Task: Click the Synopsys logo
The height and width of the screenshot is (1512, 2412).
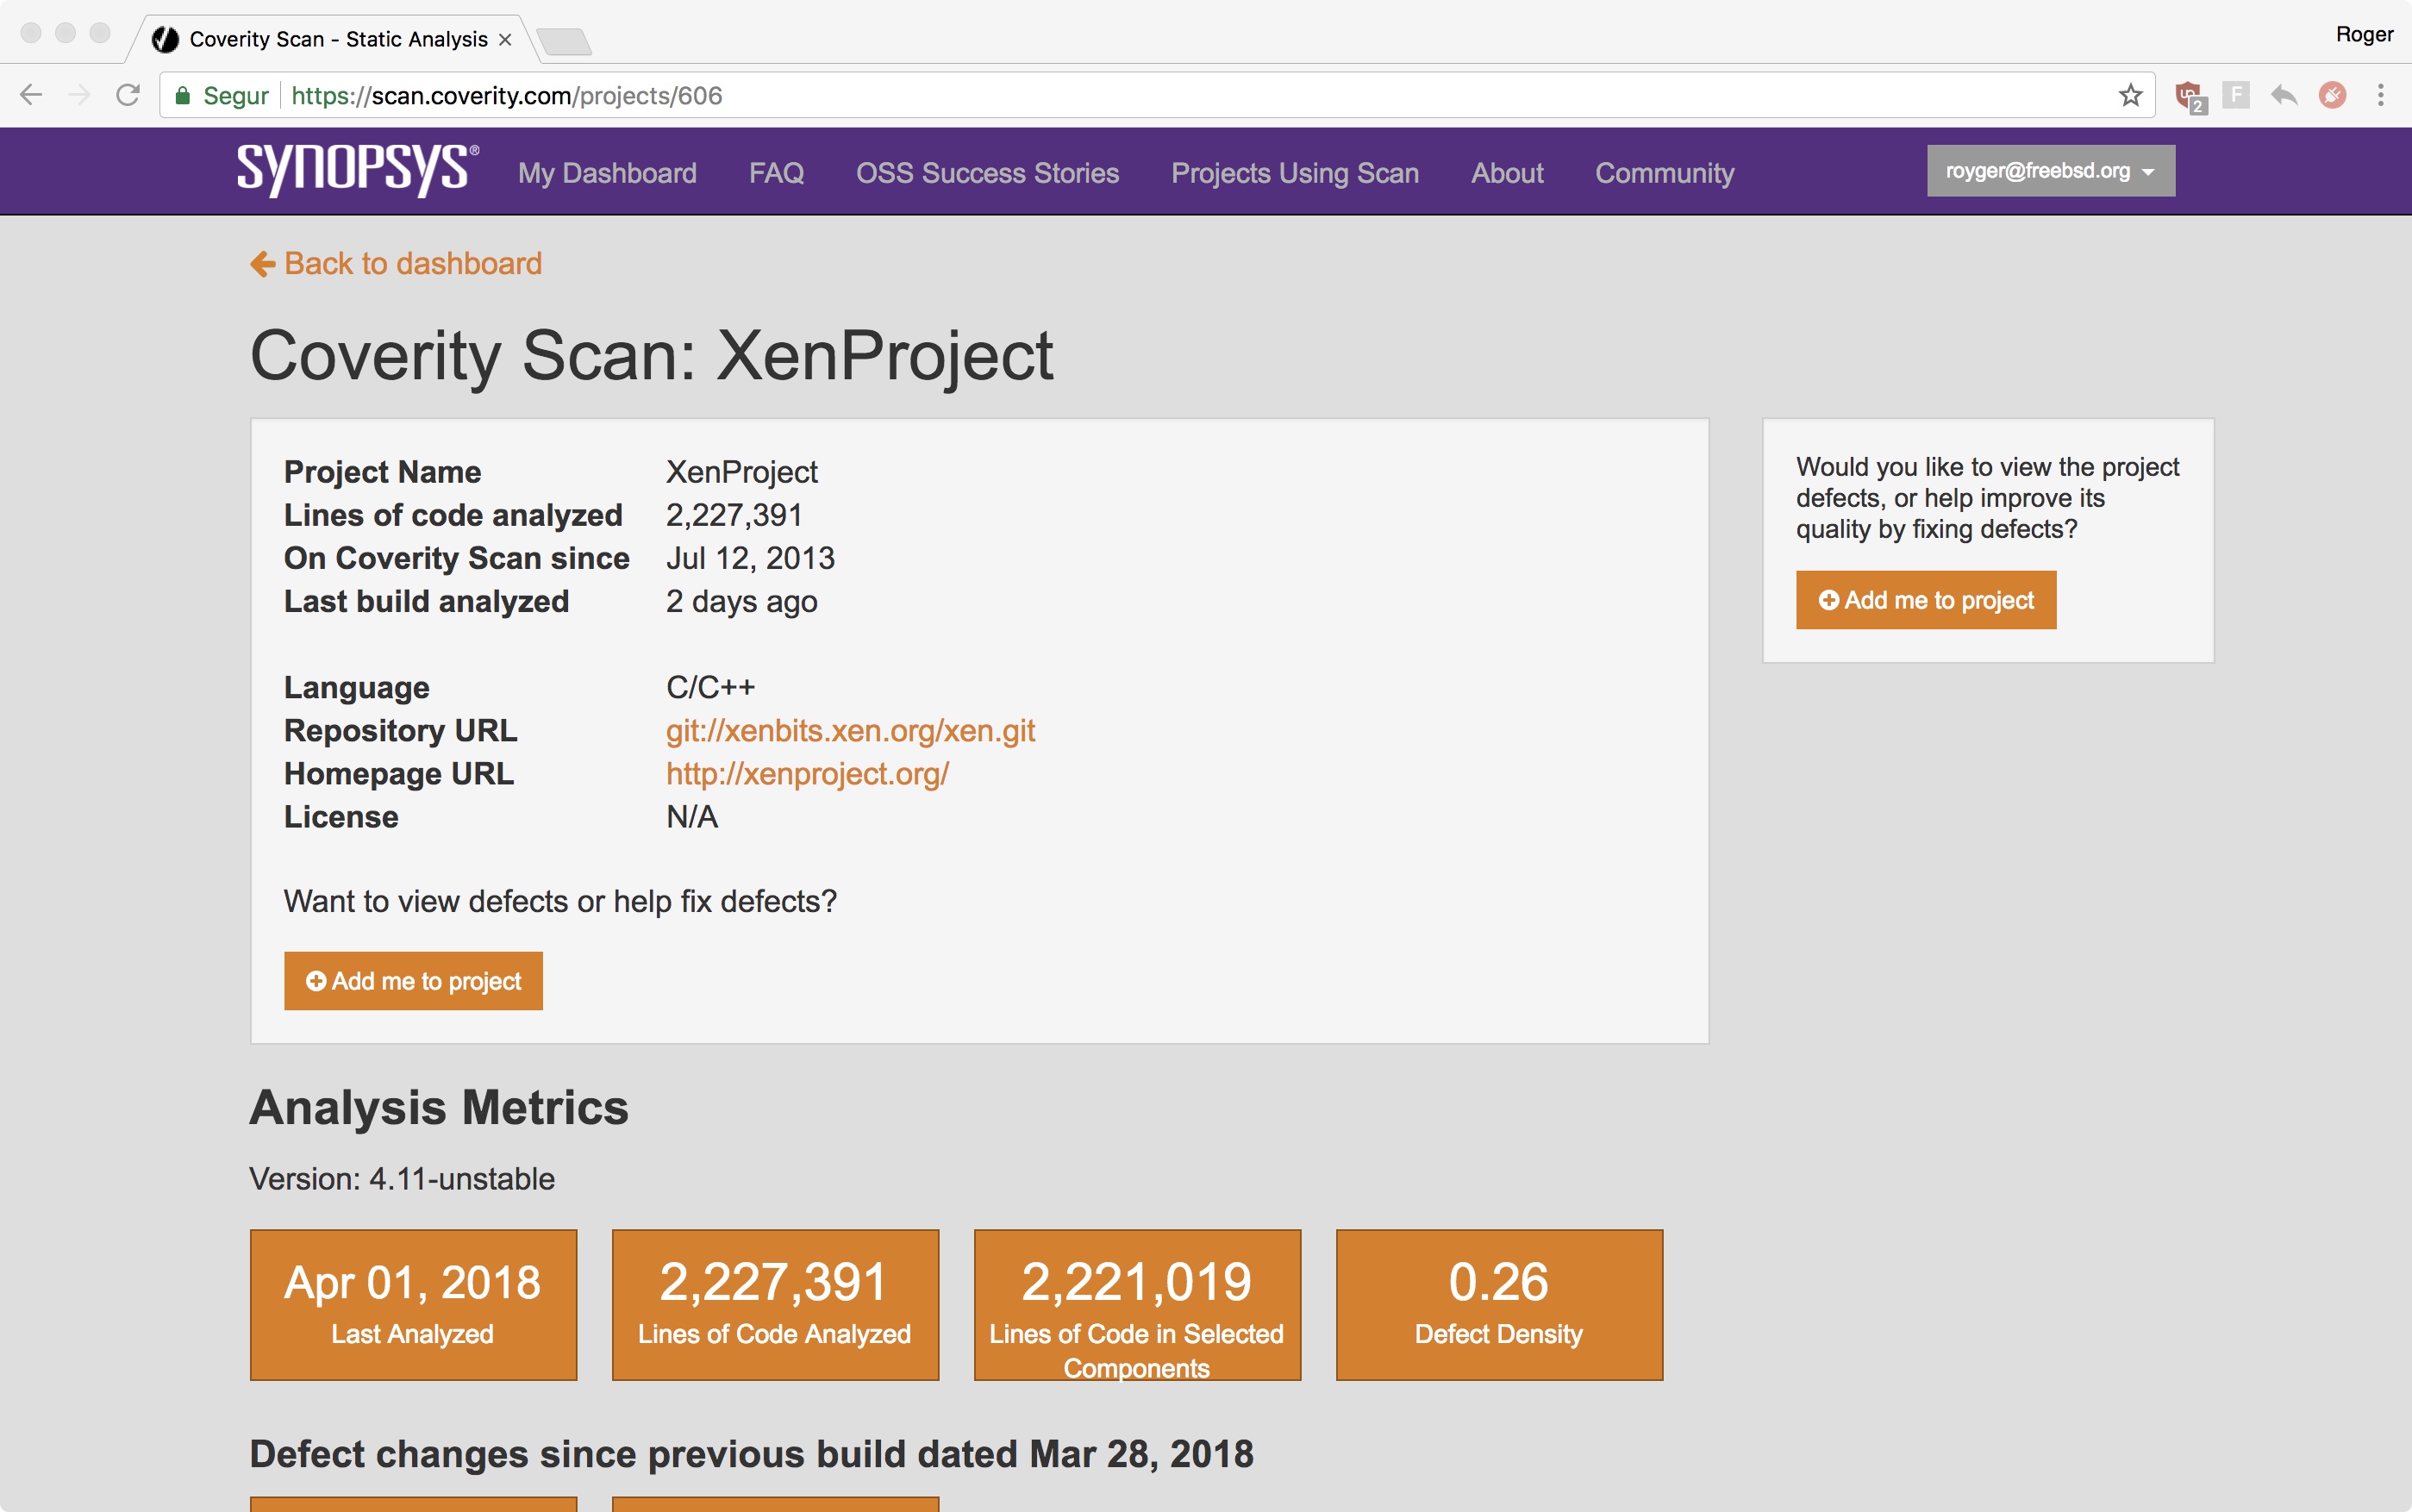Action: (x=357, y=170)
